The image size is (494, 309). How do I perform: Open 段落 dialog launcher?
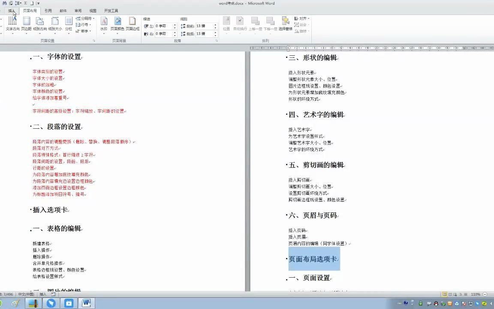tap(217, 41)
